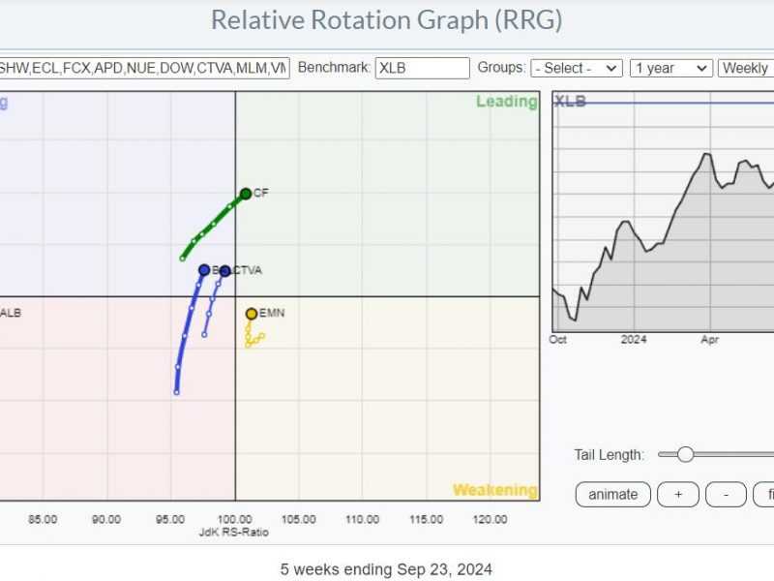
Task: Click the minus zoom button
Action: coord(726,495)
